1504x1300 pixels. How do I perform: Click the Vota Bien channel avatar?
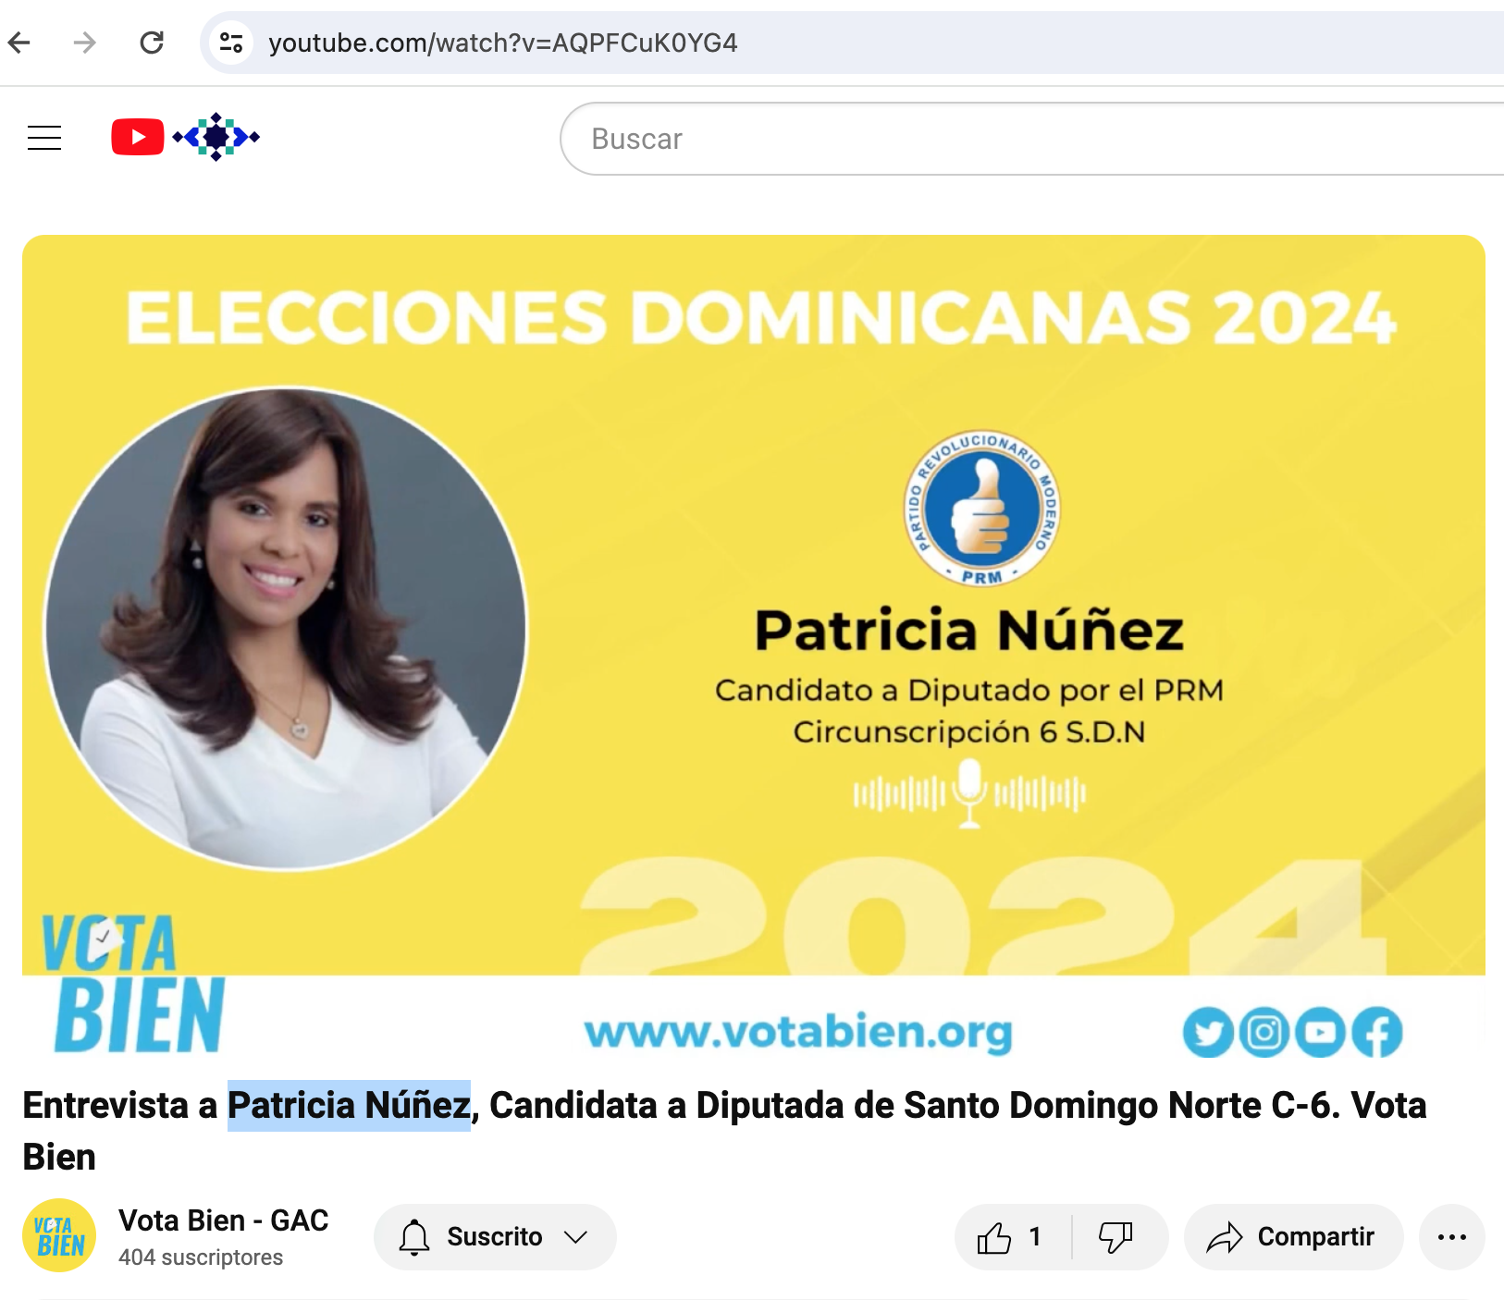click(x=59, y=1235)
